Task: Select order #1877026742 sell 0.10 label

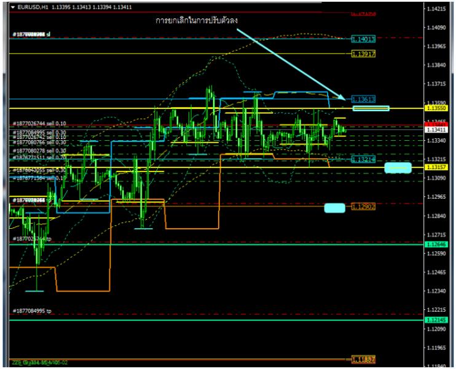Action: point(39,137)
